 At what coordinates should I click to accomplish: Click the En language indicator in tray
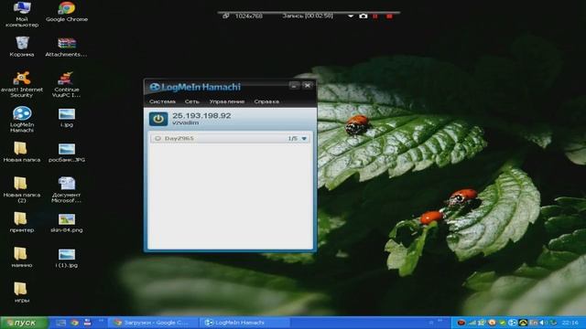[x=533, y=323]
